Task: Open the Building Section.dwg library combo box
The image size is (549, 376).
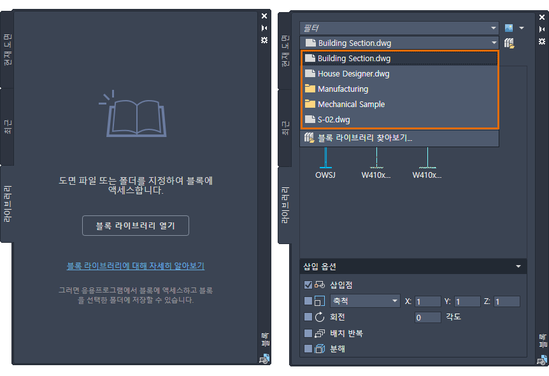Action: 399,43
